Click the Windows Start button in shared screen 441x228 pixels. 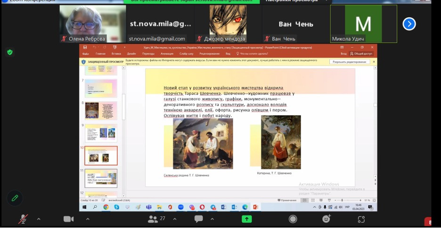pyautogui.click(x=84, y=207)
